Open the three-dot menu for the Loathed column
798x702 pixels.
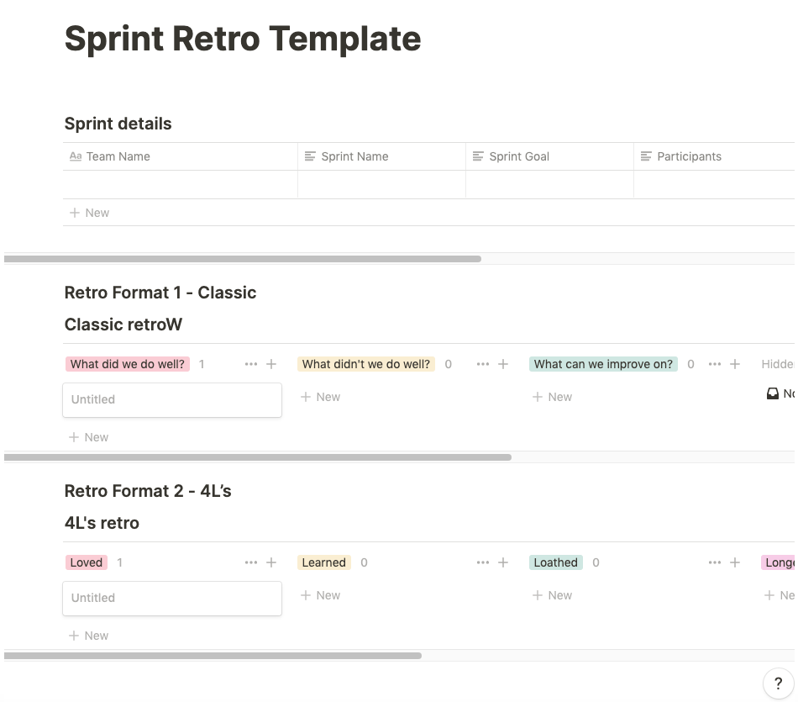click(x=715, y=562)
